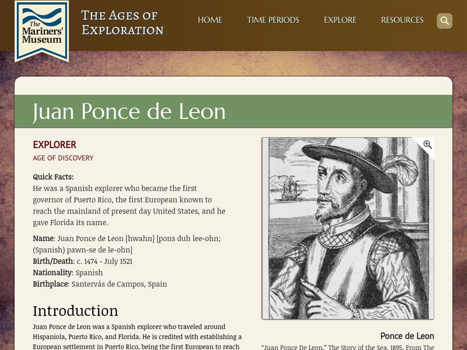Open the Time Periods menu
The width and height of the screenshot is (467, 350).
(x=273, y=20)
